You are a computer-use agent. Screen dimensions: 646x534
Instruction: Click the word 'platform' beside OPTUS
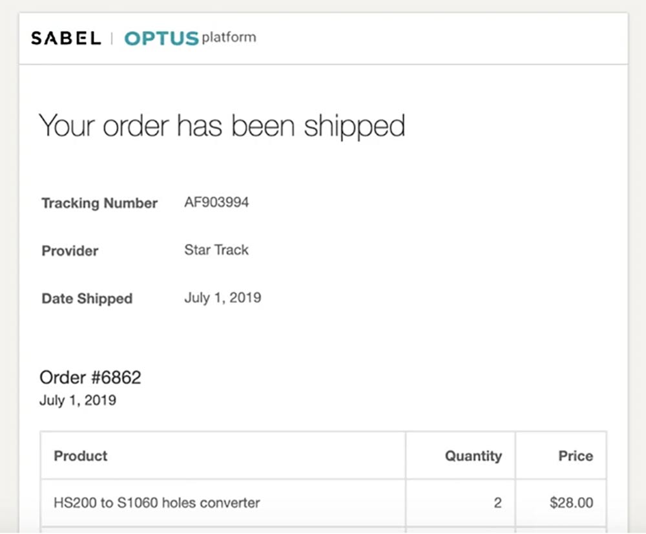[x=229, y=37]
